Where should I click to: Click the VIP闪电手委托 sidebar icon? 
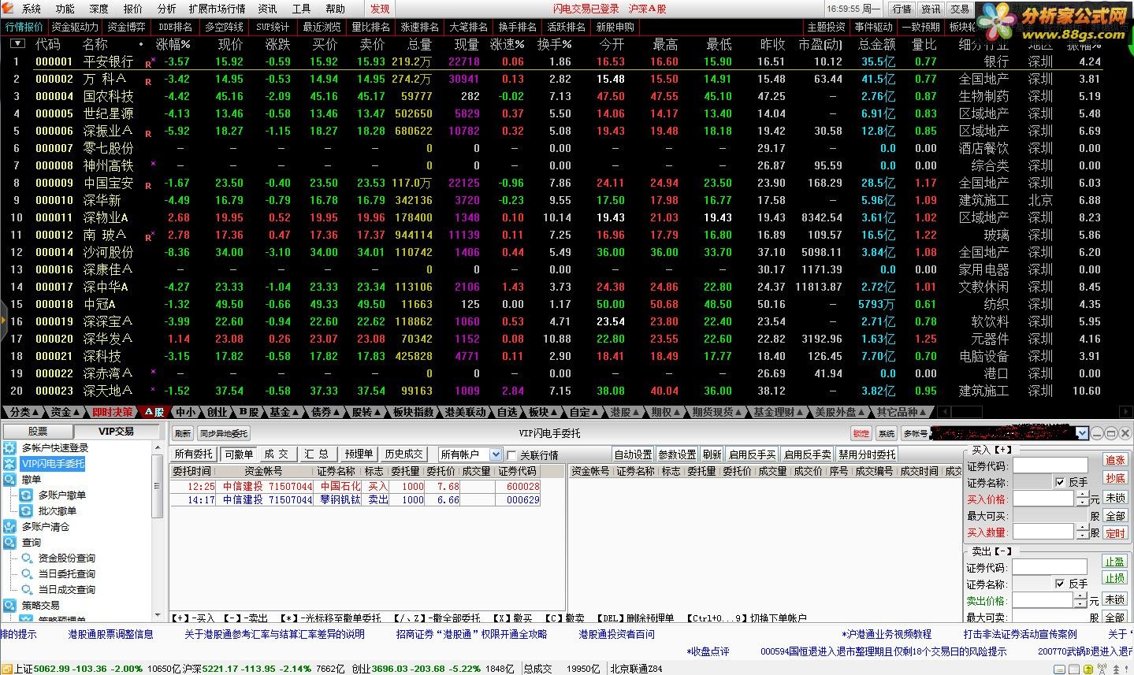[x=10, y=464]
